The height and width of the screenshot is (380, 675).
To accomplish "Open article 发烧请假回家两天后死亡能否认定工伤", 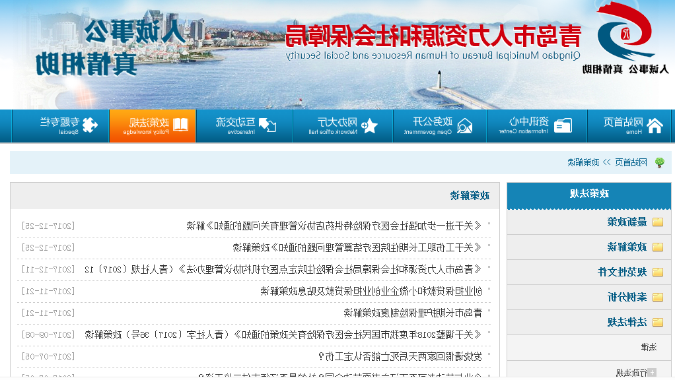I will (400, 357).
